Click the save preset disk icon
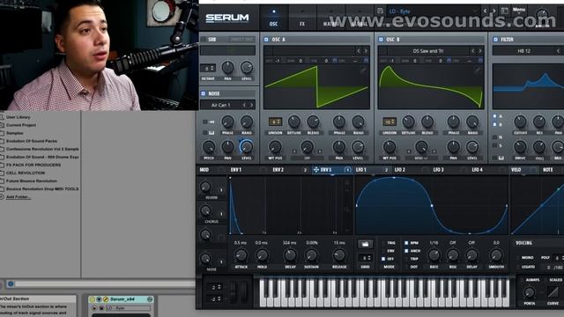 click(x=380, y=11)
